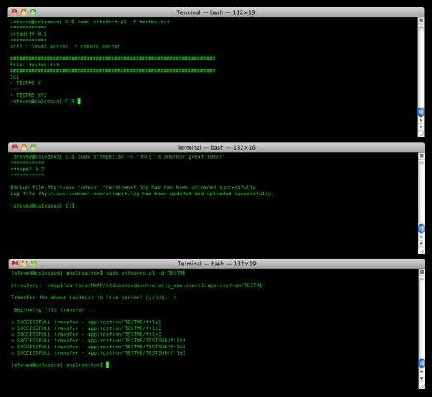Minimize the sitesync terminal window with yellow button
Image resolution: width=432 pixels, height=397 pixels.
pyautogui.click(x=25, y=264)
